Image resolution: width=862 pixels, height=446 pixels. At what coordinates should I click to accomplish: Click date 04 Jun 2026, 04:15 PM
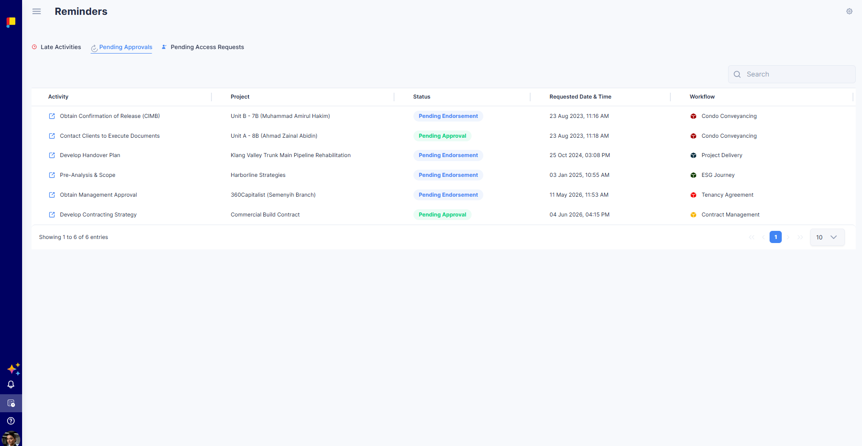pos(579,215)
